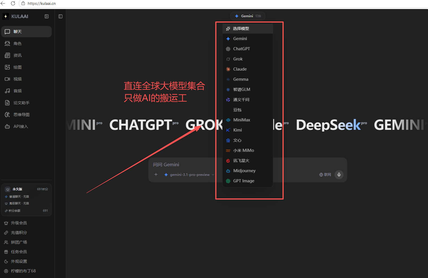Screen dimensions: 428x278
Task: Toggle 联网 web search
Action: pos(325,175)
